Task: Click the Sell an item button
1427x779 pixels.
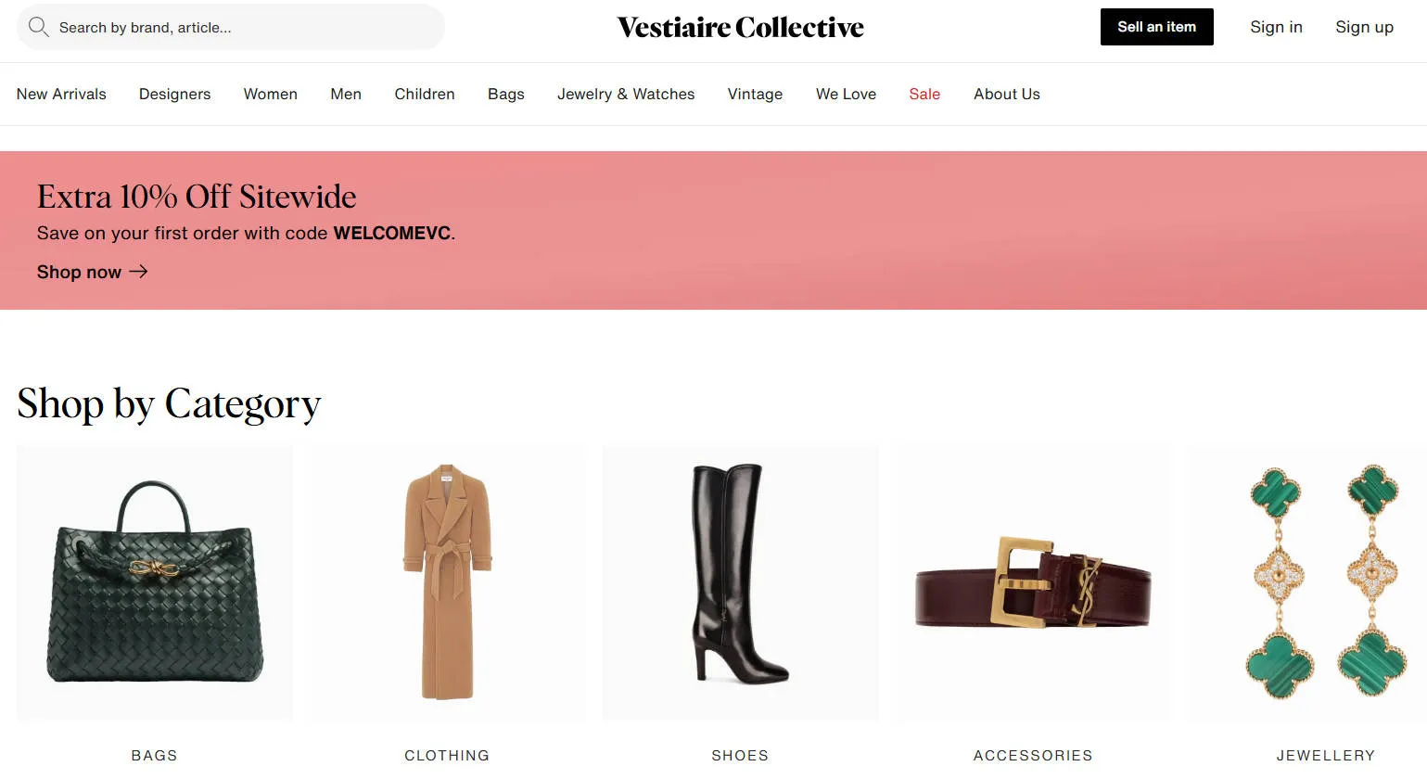Action: click(x=1156, y=27)
